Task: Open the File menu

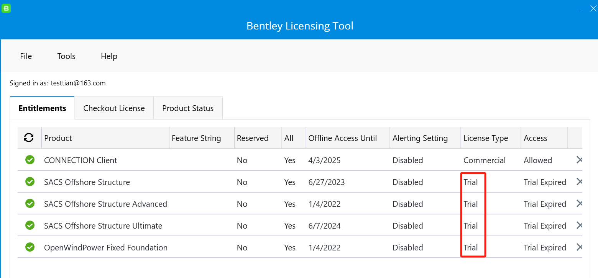Action: pyautogui.click(x=26, y=56)
